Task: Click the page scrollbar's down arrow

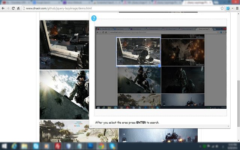Action: coord(238,140)
